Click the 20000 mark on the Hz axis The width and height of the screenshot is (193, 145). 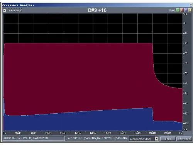point(152,133)
